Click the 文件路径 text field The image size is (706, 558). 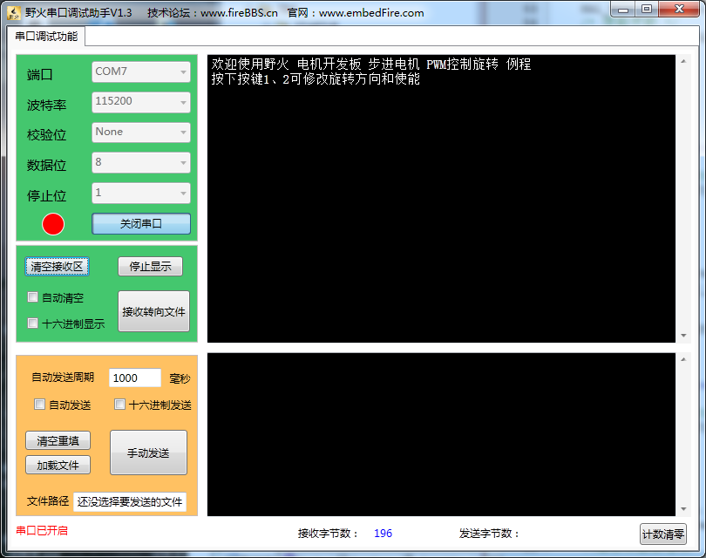(130, 501)
